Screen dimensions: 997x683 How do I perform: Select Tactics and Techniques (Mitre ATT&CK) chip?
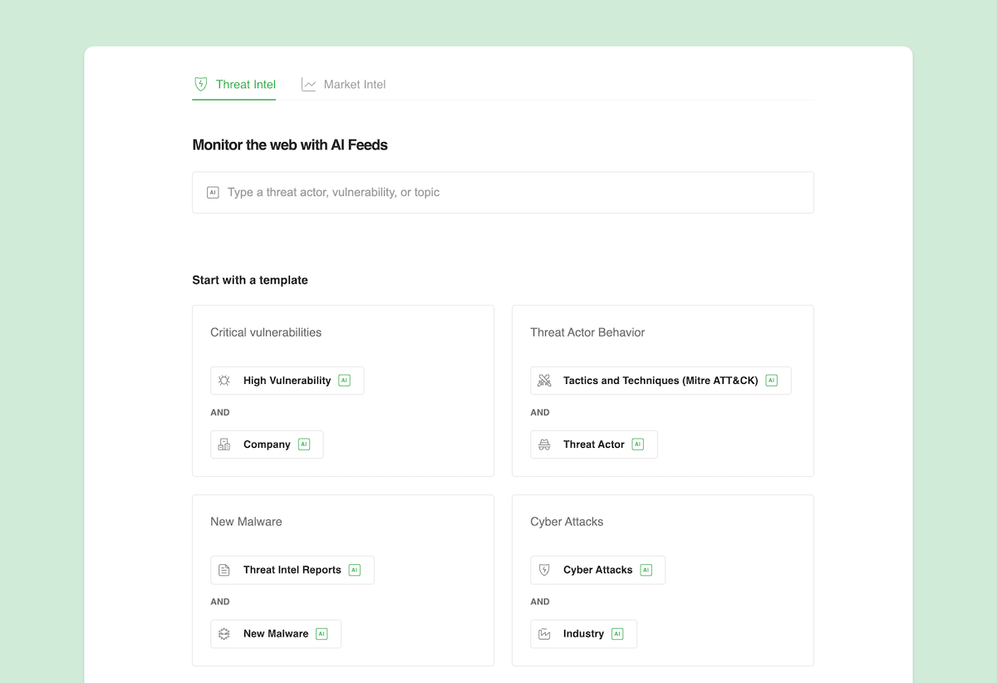point(661,381)
